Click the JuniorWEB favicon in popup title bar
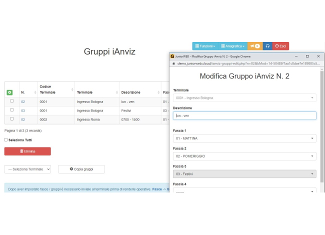This screenshot has width=325, height=235. click(172, 56)
